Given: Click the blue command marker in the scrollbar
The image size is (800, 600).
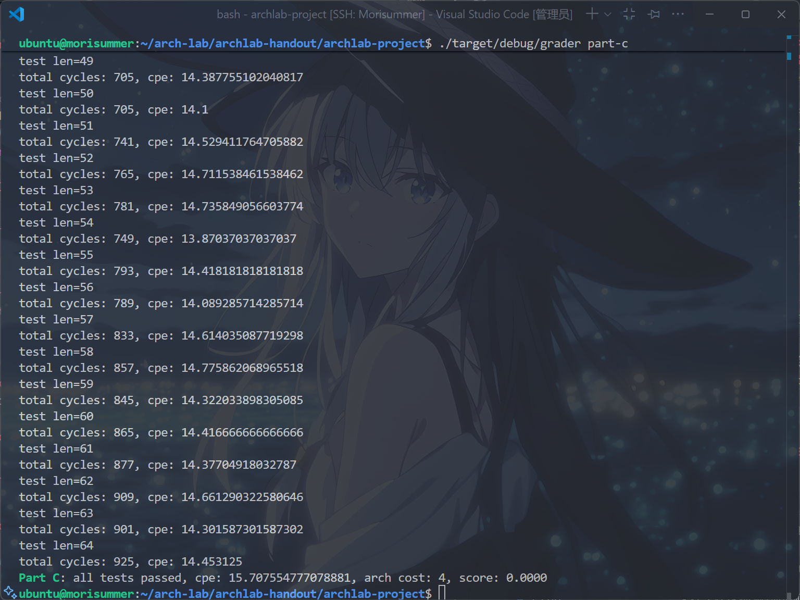Looking at the screenshot, I should click(789, 56).
